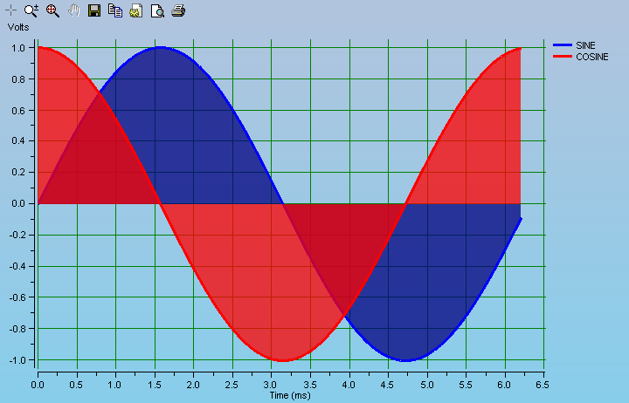Select the crosshair cursor tool
The image size is (629, 403).
pyautogui.click(x=11, y=10)
